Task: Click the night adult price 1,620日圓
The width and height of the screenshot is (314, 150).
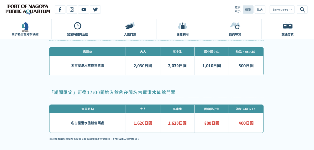Action: [143, 123]
